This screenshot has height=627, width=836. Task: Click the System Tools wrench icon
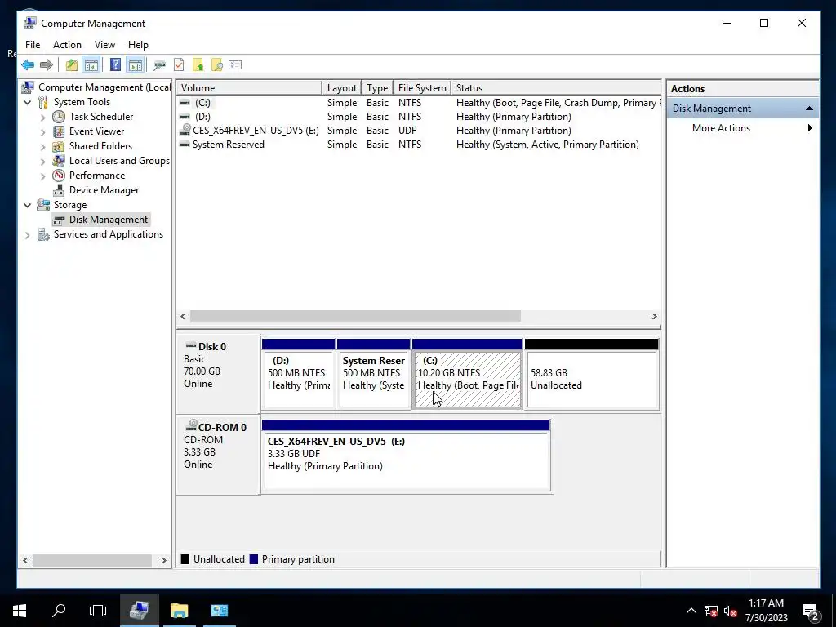click(x=43, y=102)
